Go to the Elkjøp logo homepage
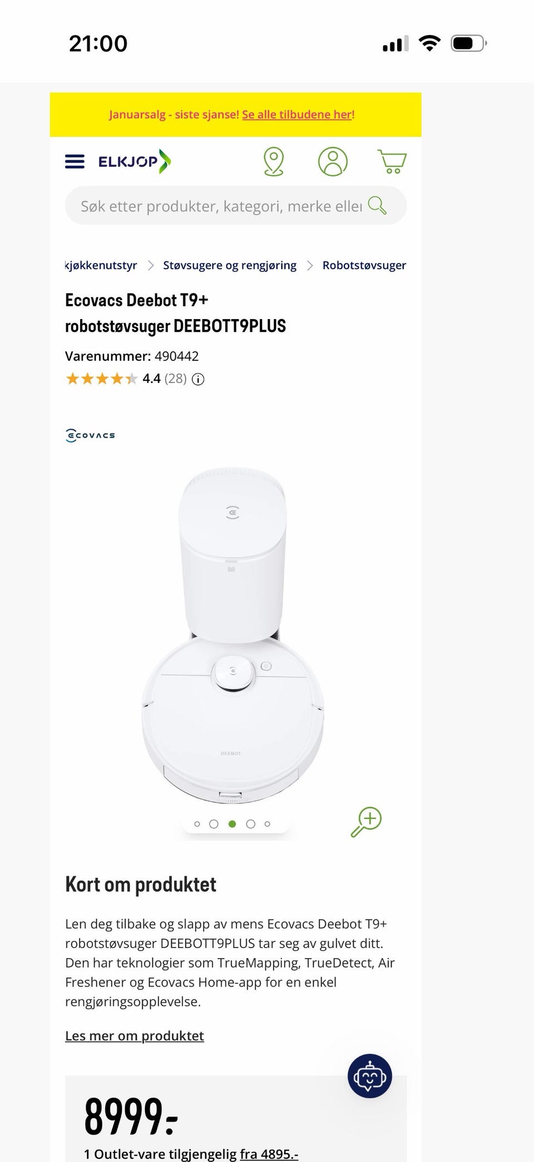Viewport: 534px width, 1162px height. 135,161
